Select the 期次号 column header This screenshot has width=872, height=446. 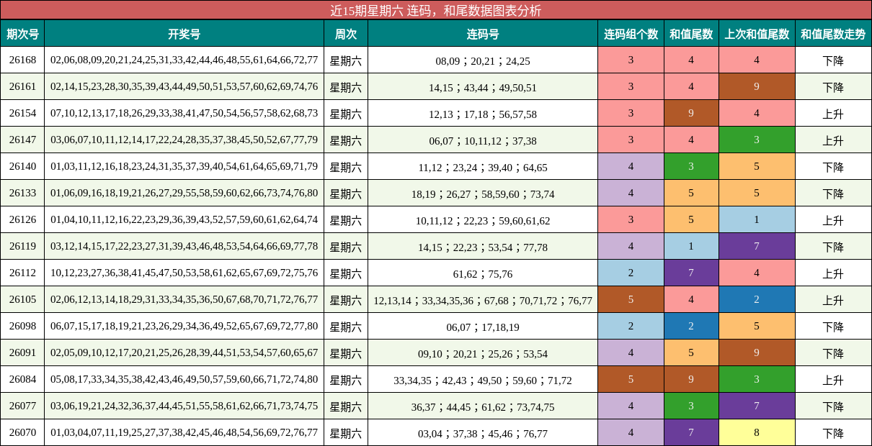click(x=22, y=34)
